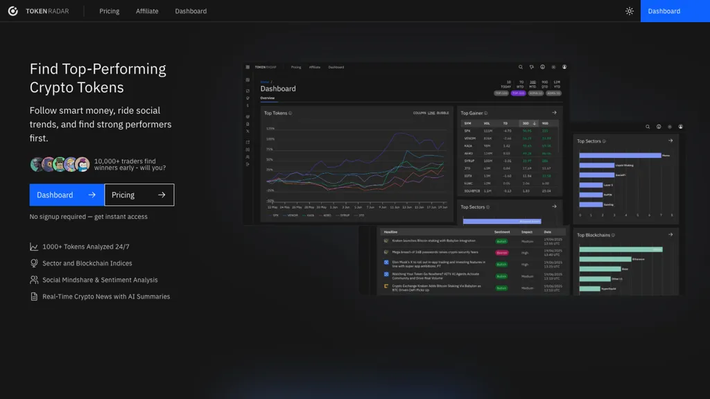Image resolution: width=710 pixels, height=399 pixels.
Task: Click the GPX legend color swatch
Action: tap(270, 216)
